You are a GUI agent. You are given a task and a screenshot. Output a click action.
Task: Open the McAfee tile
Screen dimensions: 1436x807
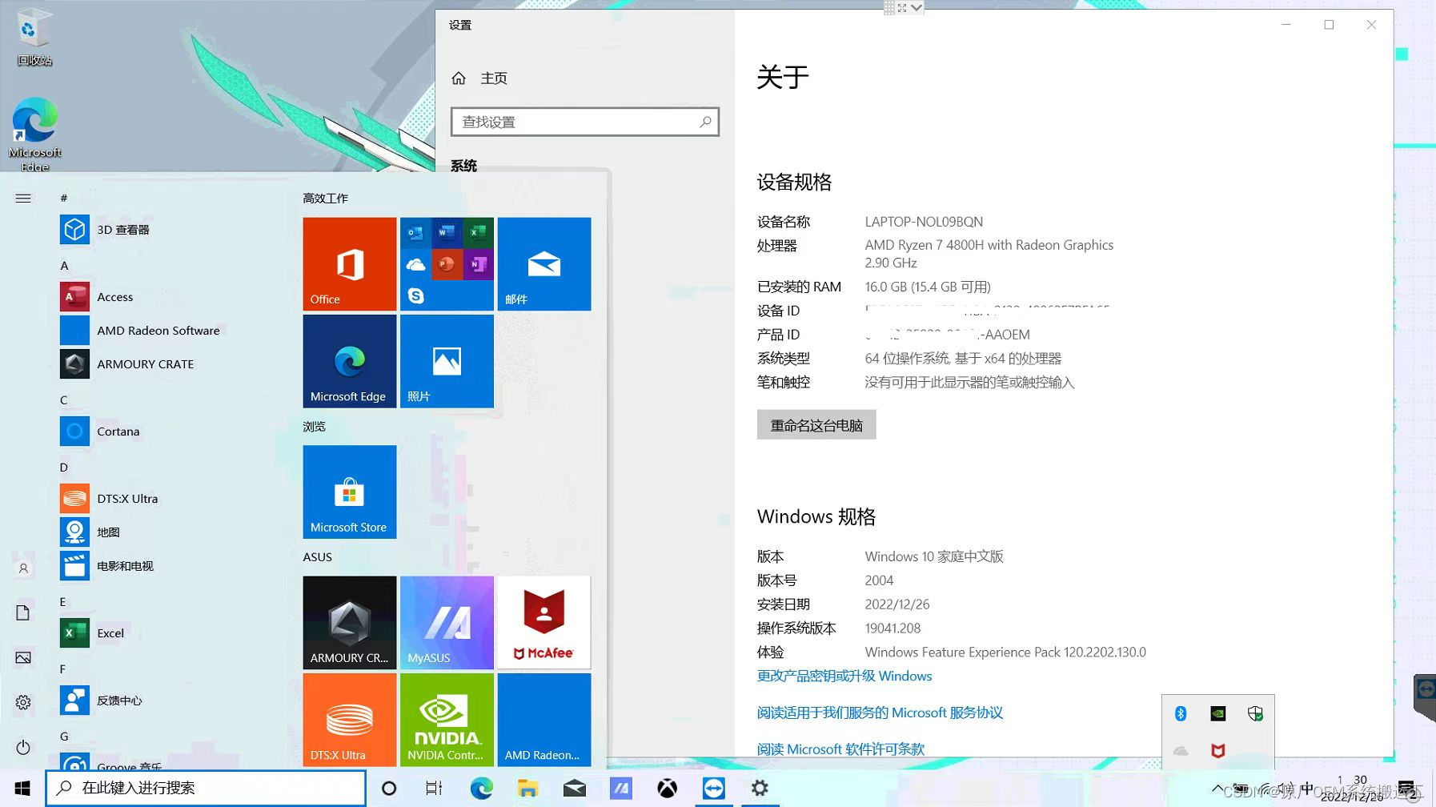click(544, 623)
